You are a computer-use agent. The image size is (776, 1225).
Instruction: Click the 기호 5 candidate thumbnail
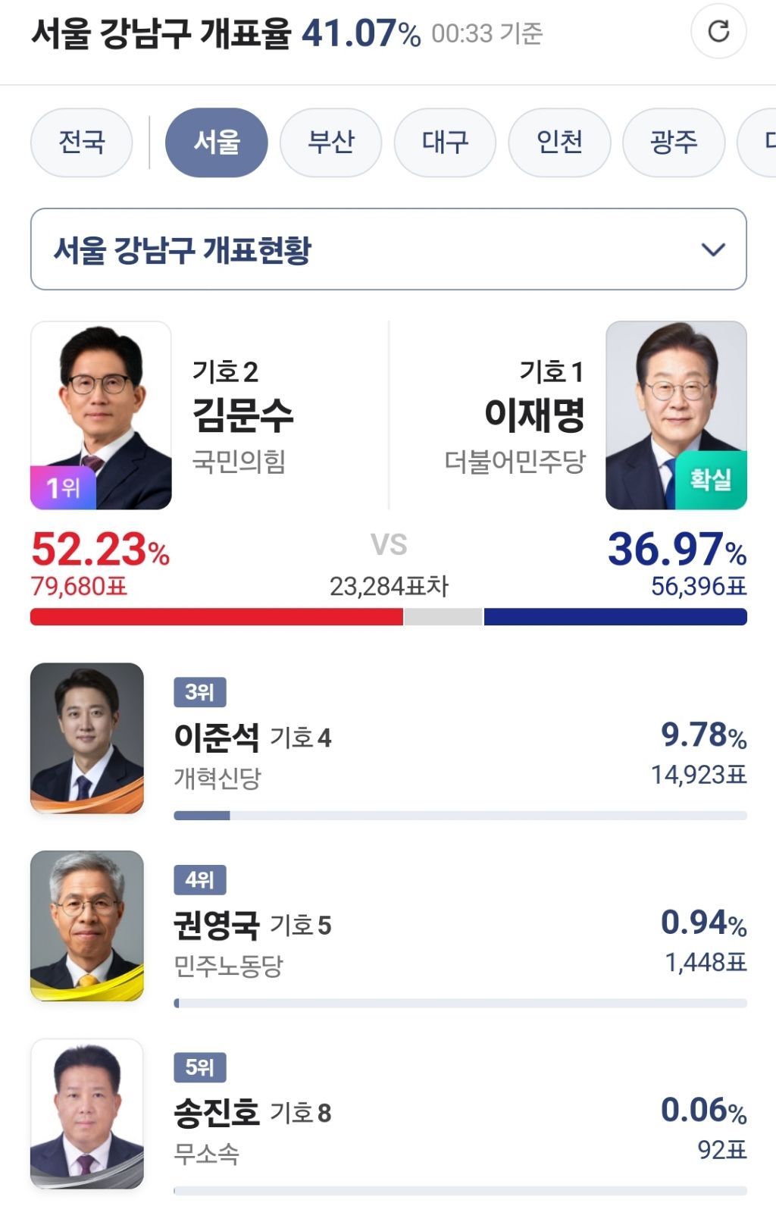click(87, 926)
